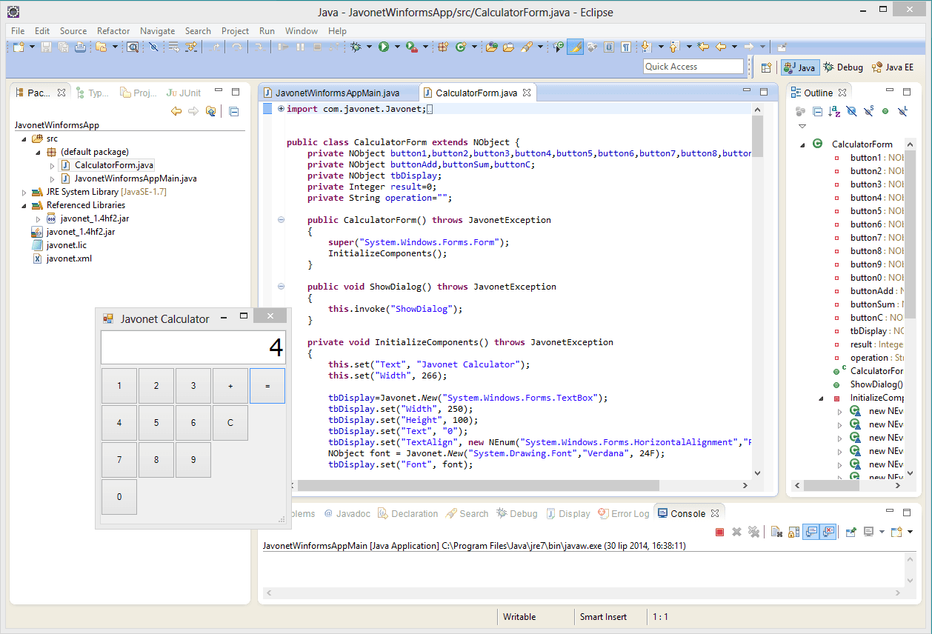Screen dimensions: 932x634
Task: Open the Debug button's dropdown arrow
Action: (x=369, y=47)
